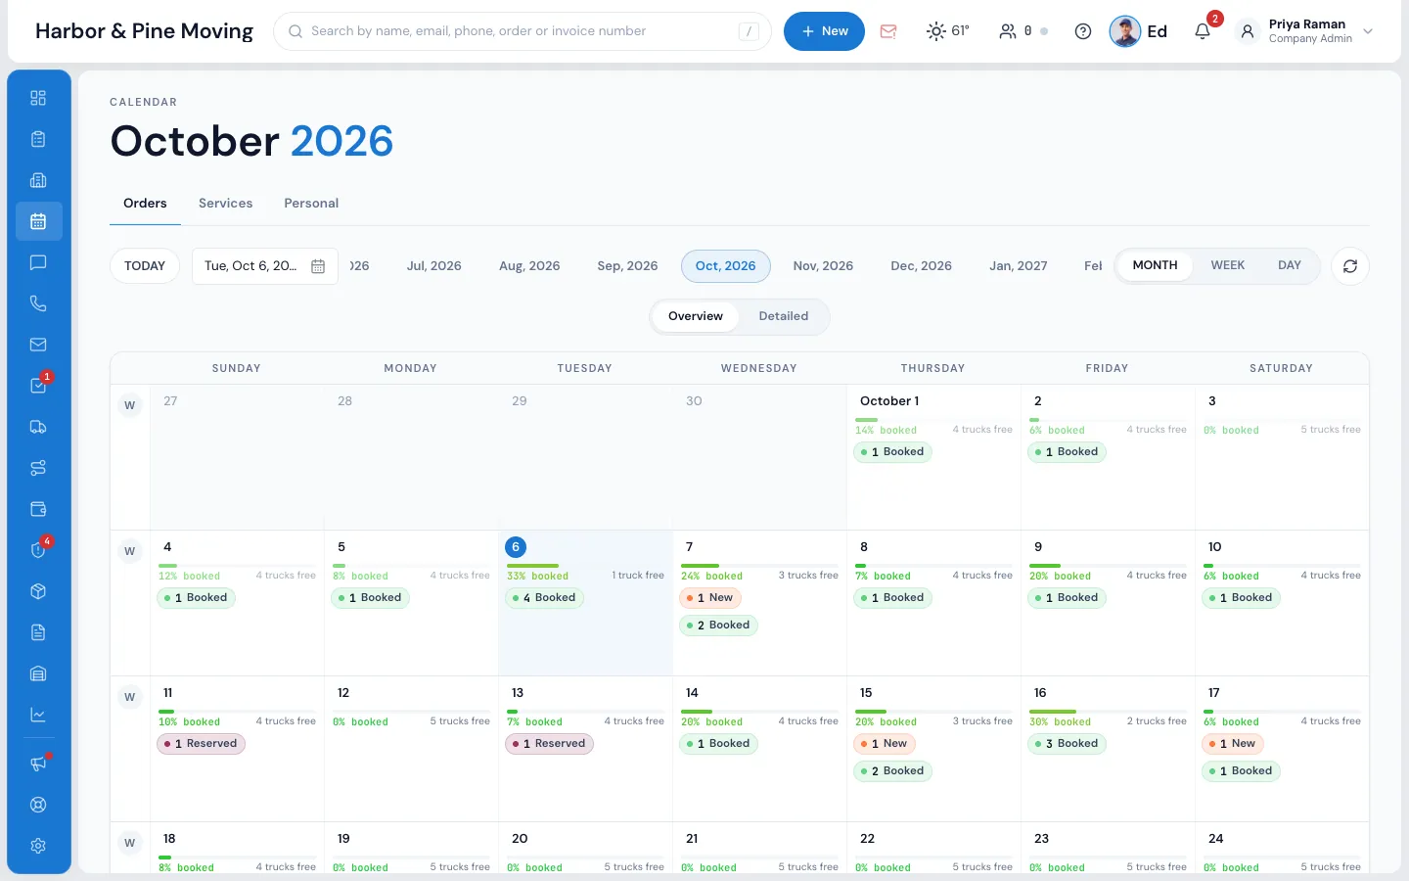
Task: Open 4 Booked on October 6
Action: tap(546, 598)
